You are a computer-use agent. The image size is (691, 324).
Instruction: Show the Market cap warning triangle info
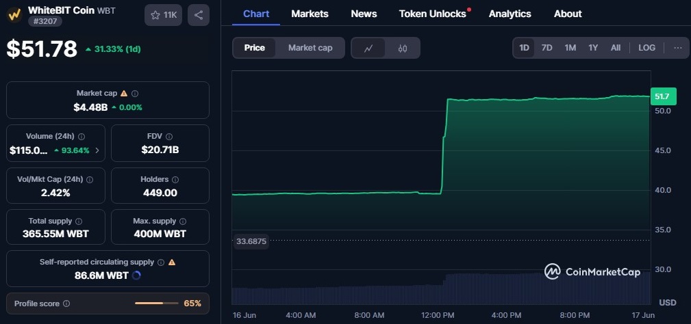[124, 93]
